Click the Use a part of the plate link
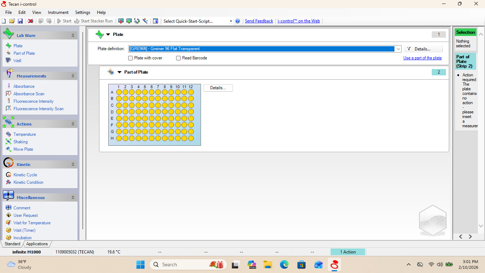The image size is (485, 273). click(423, 58)
